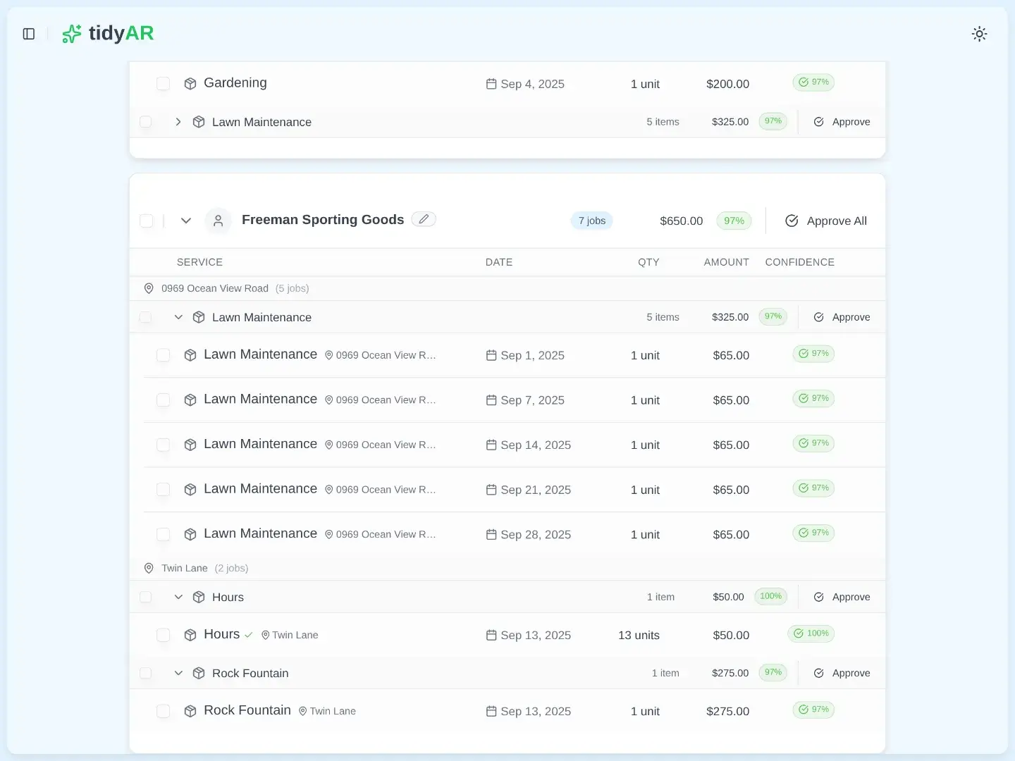Click the '0969 Ocean View Road' group label
The width and height of the screenshot is (1015, 761).
pyautogui.click(x=215, y=288)
